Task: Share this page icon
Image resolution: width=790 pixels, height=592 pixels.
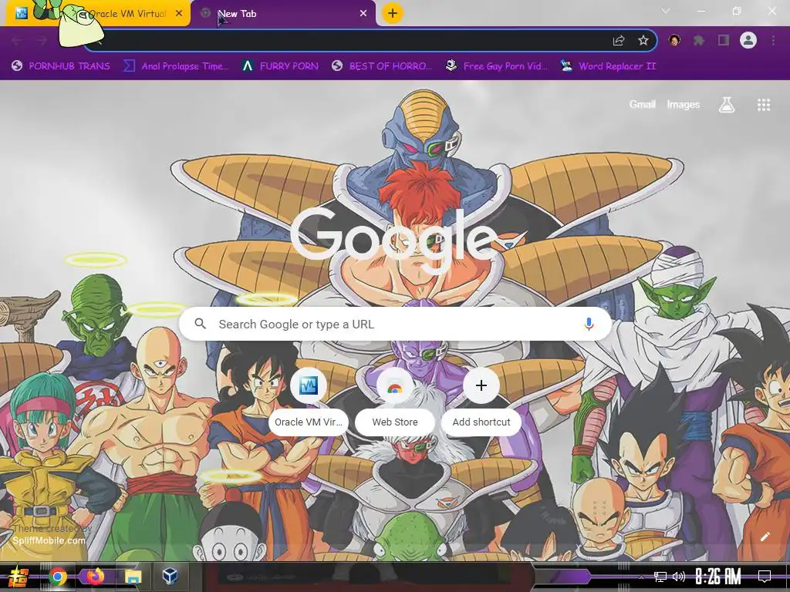Action: pyautogui.click(x=619, y=41)
